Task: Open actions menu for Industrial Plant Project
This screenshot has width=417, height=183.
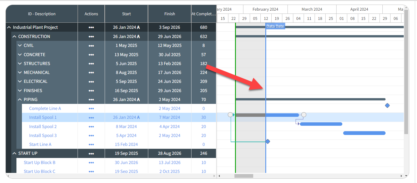Action: click(x=91, y=27)
